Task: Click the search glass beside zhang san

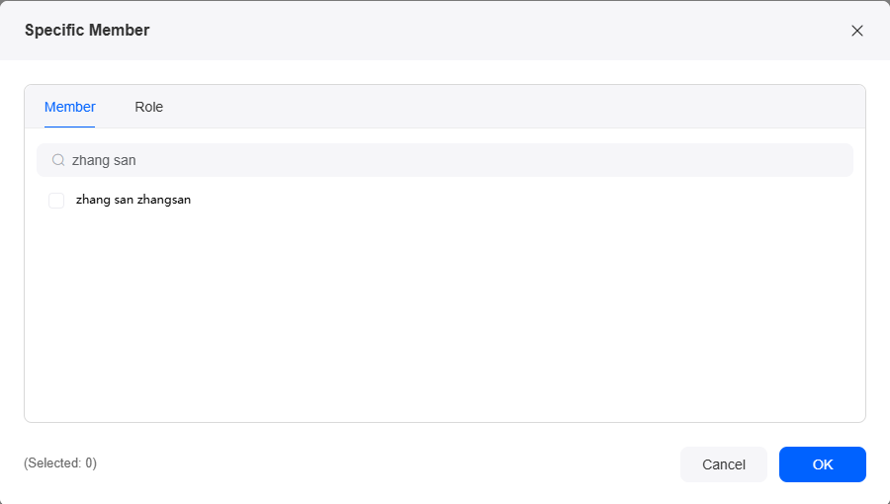Action: pyautogui.click(x=58, y=160)
